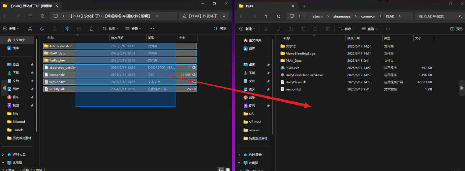Add new tab in left Explorer window
The width and height of the screenshot is (465, 171).
(x=68, y=6)
